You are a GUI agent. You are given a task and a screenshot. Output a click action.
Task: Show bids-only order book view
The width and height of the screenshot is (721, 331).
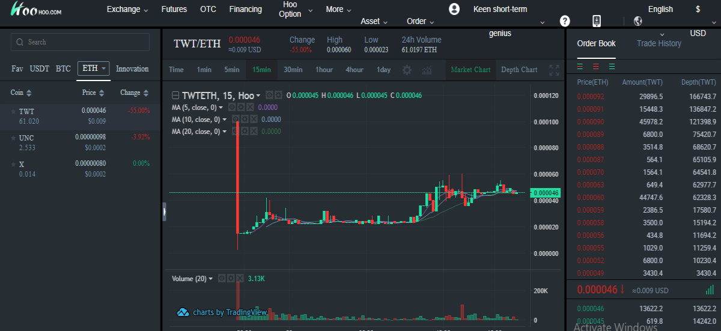click(612, 66)
